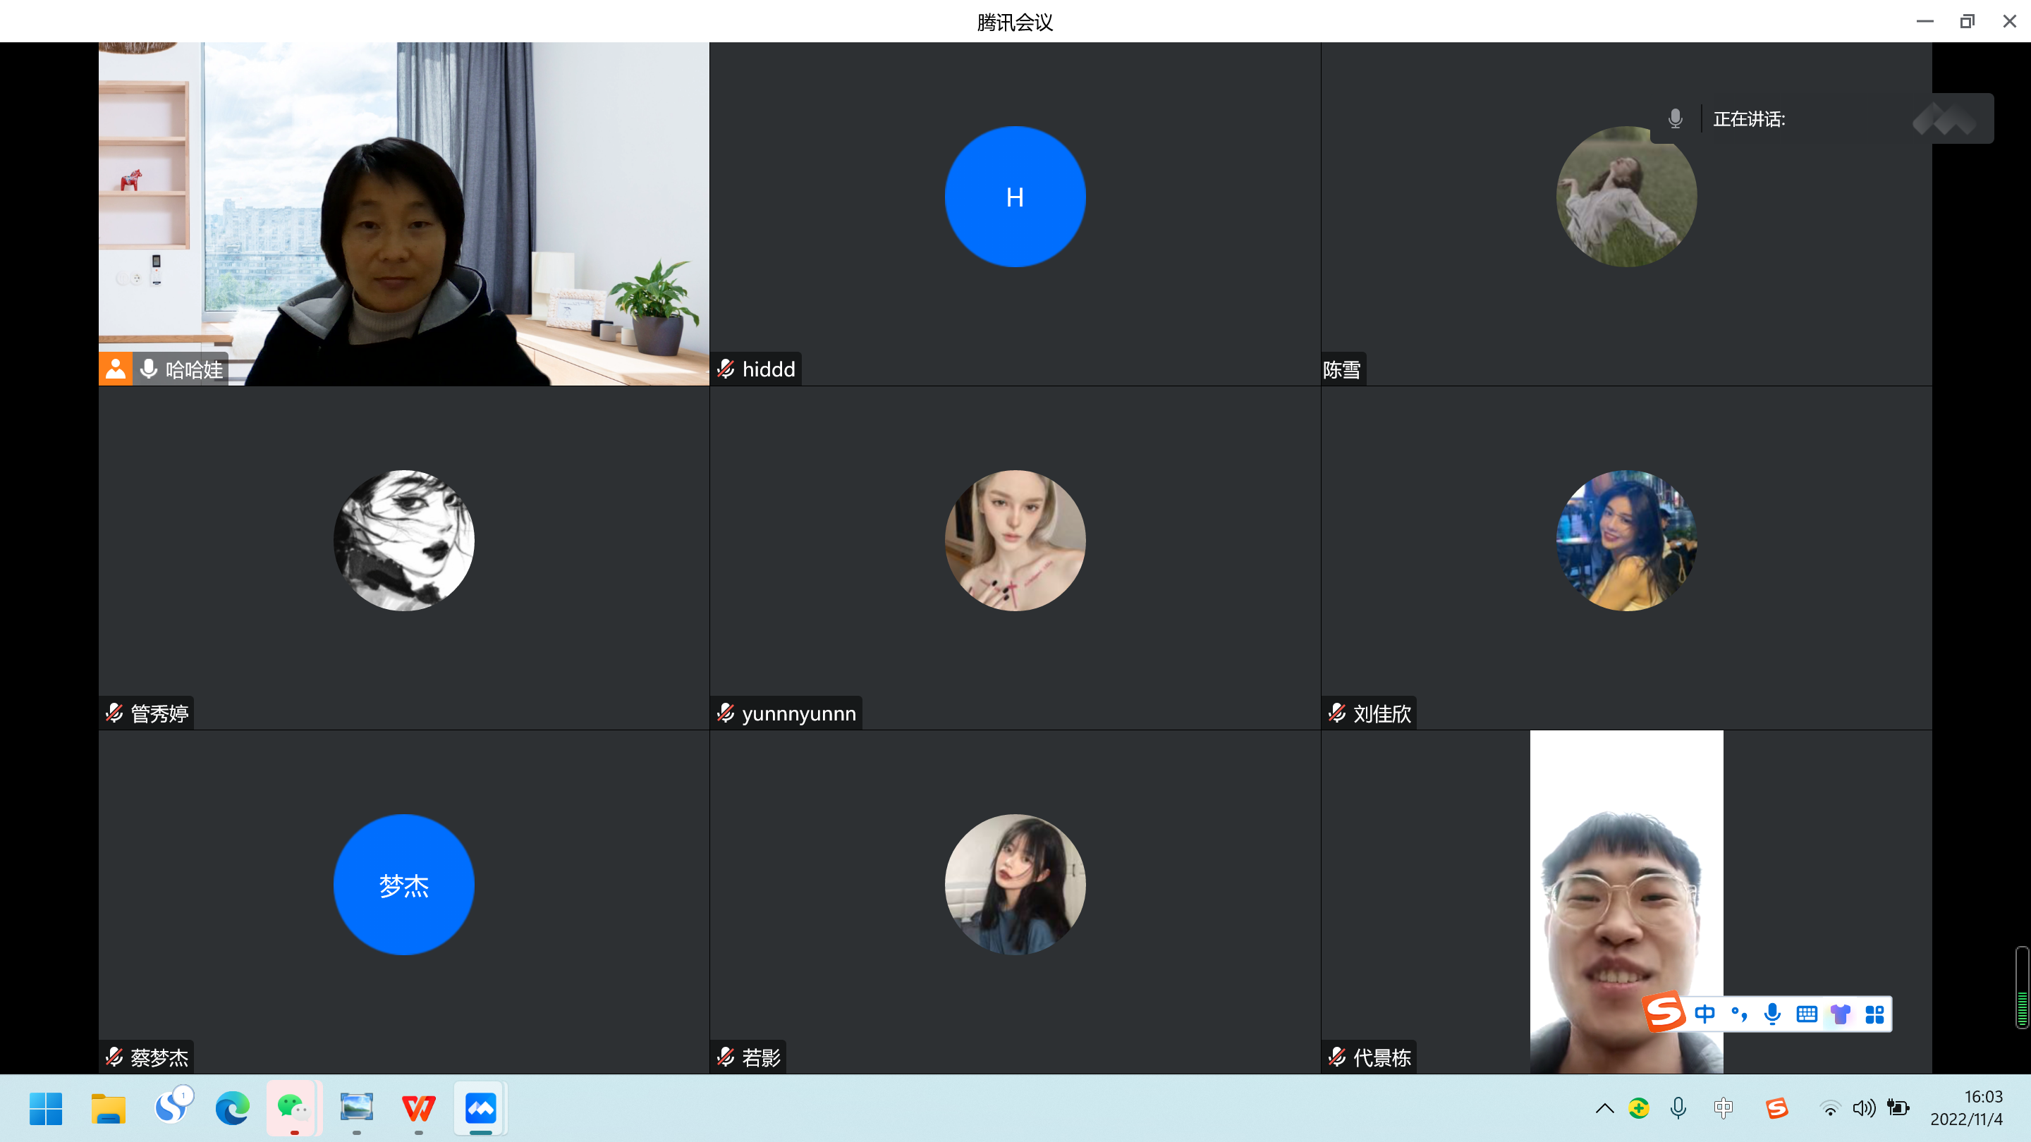
Task: Open Sogou soft keyboard icon
Action: [1806, 1014]
